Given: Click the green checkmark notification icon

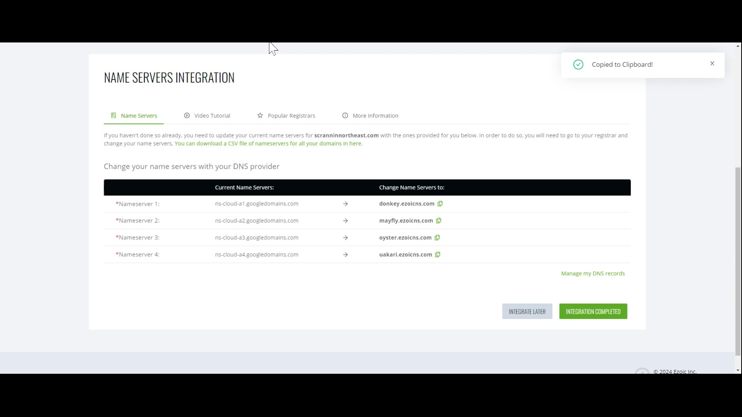Looking at the screenshot, I should click(578, 64).
